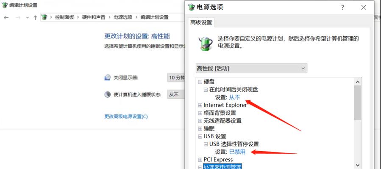Click the battery plug icon in dialog
Screen dimensions: 381x169
[x=205, y=44]
